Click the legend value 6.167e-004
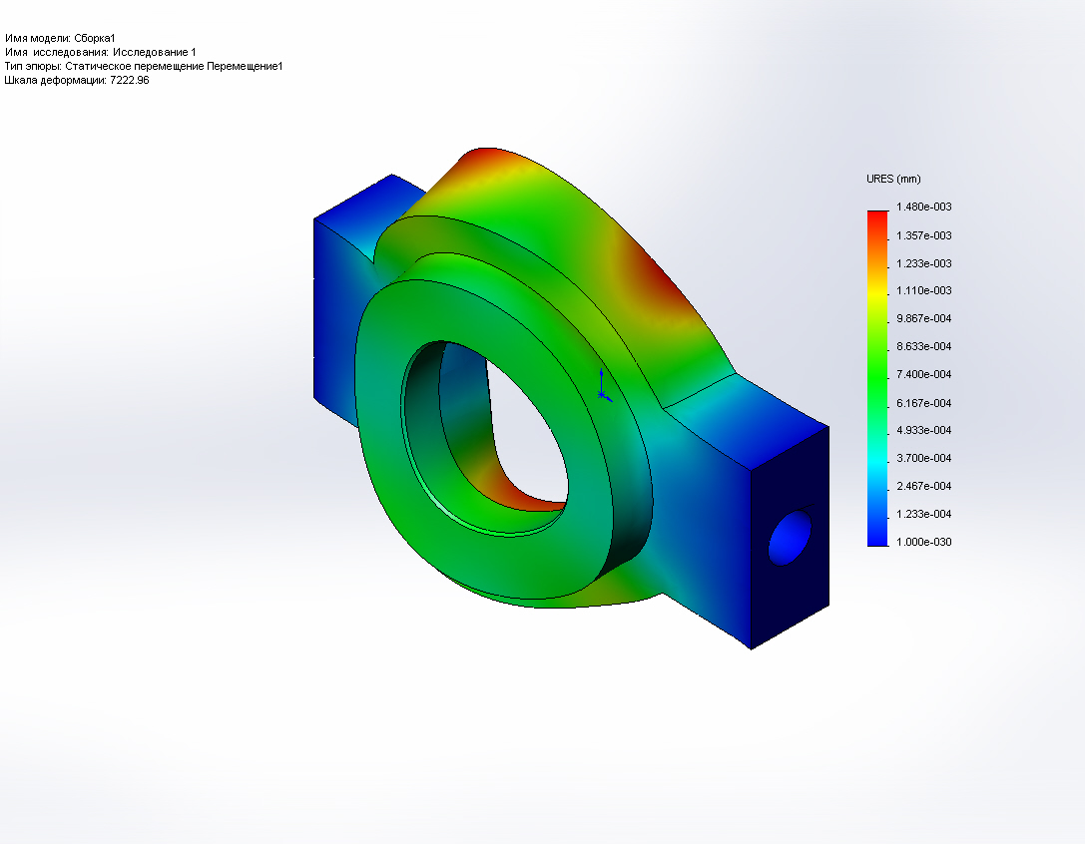 pos(923,403)
